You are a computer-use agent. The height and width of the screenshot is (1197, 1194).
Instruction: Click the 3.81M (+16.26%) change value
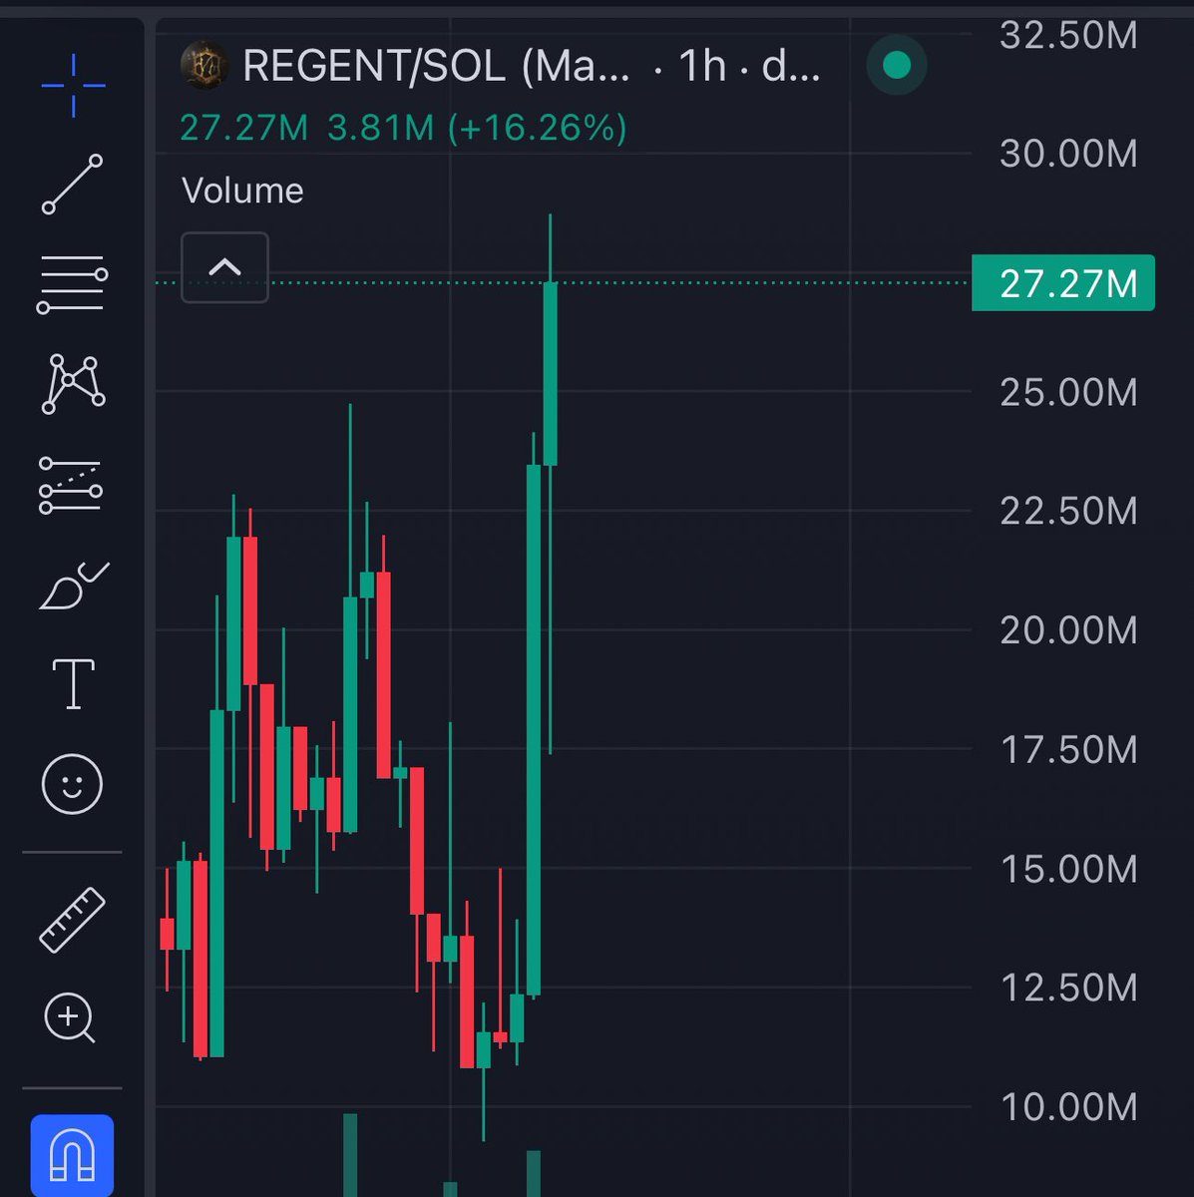point(477,128)
